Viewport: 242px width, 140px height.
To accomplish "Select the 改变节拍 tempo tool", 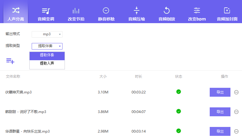I will coord(76,14).
